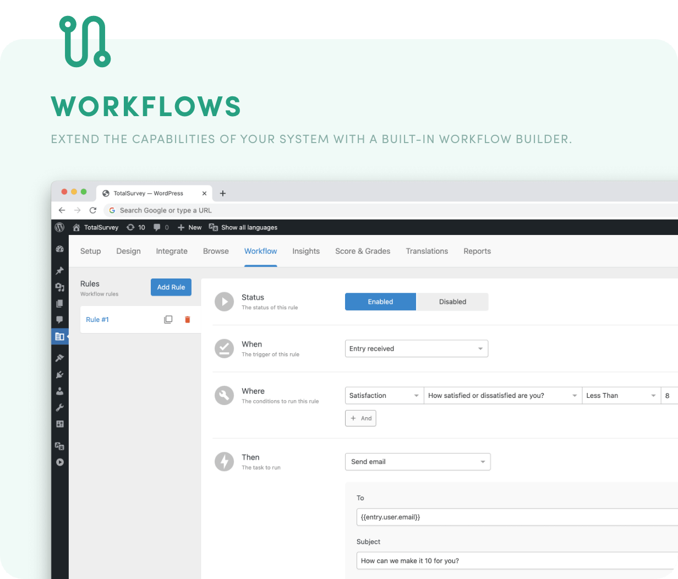
Task: Open the Users person icon in sidebar
Action: [60, 391]
